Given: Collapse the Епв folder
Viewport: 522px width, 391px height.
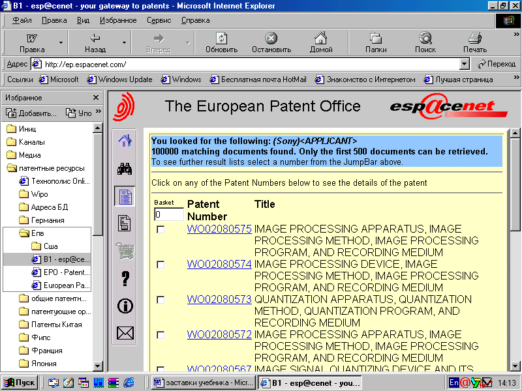Looking at the screenshot, I should point(31,233).
